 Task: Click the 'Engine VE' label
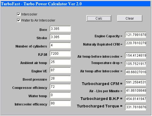tap(39, 71)
